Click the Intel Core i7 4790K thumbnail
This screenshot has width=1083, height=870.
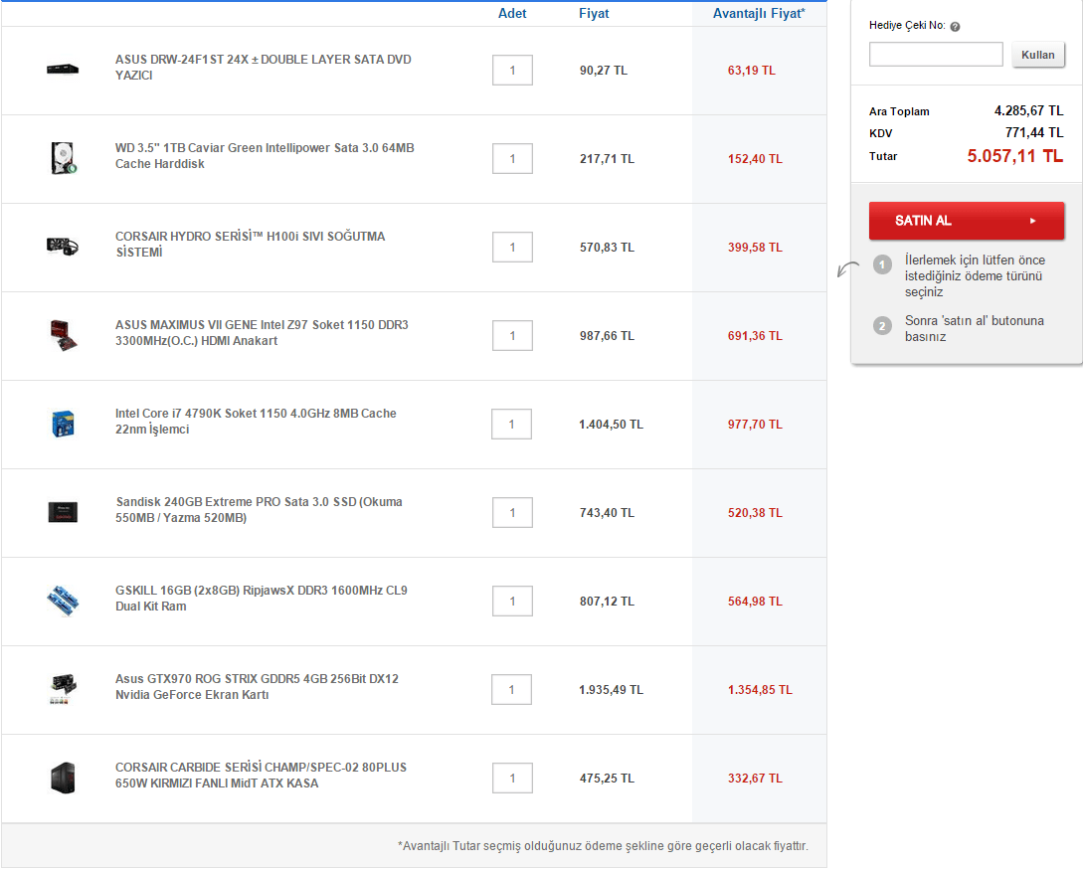pyautogui.click(x=63, y=424)
